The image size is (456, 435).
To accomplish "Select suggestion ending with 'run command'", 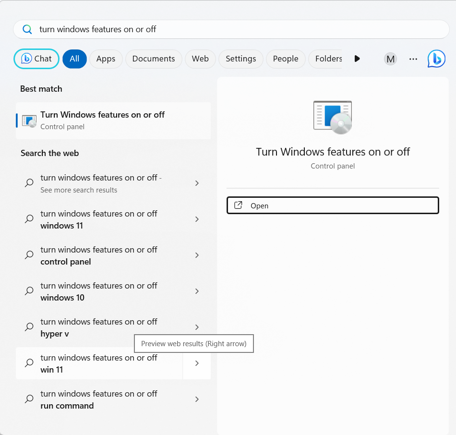I will pyautogui.click(x=99, y=399).
